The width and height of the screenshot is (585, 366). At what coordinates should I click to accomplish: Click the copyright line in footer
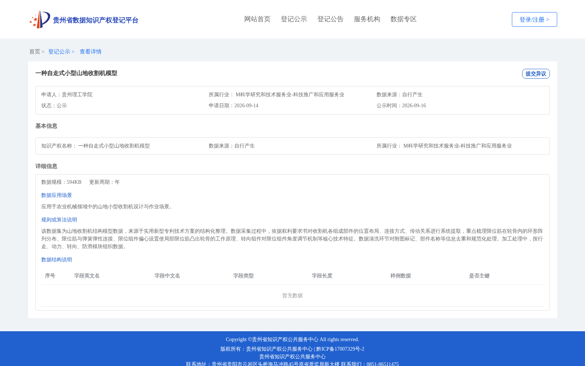(292, 339)
